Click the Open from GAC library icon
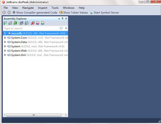The width and height of the screenshot is (161, 124). 15,23
